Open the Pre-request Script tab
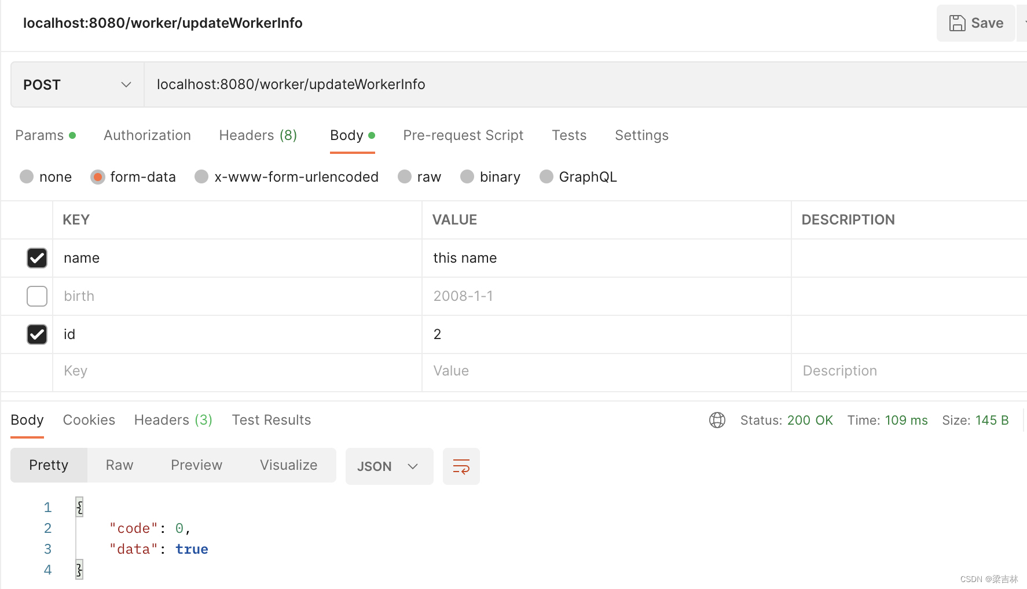 [x=463, y=135]
